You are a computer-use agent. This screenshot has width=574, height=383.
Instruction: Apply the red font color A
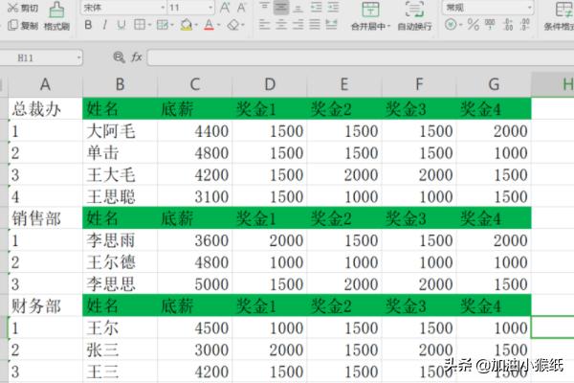tap(209, 25)
